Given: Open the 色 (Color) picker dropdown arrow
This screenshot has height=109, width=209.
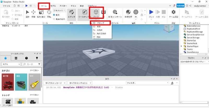Looking at the screenshot, I should tap(136, 20).
